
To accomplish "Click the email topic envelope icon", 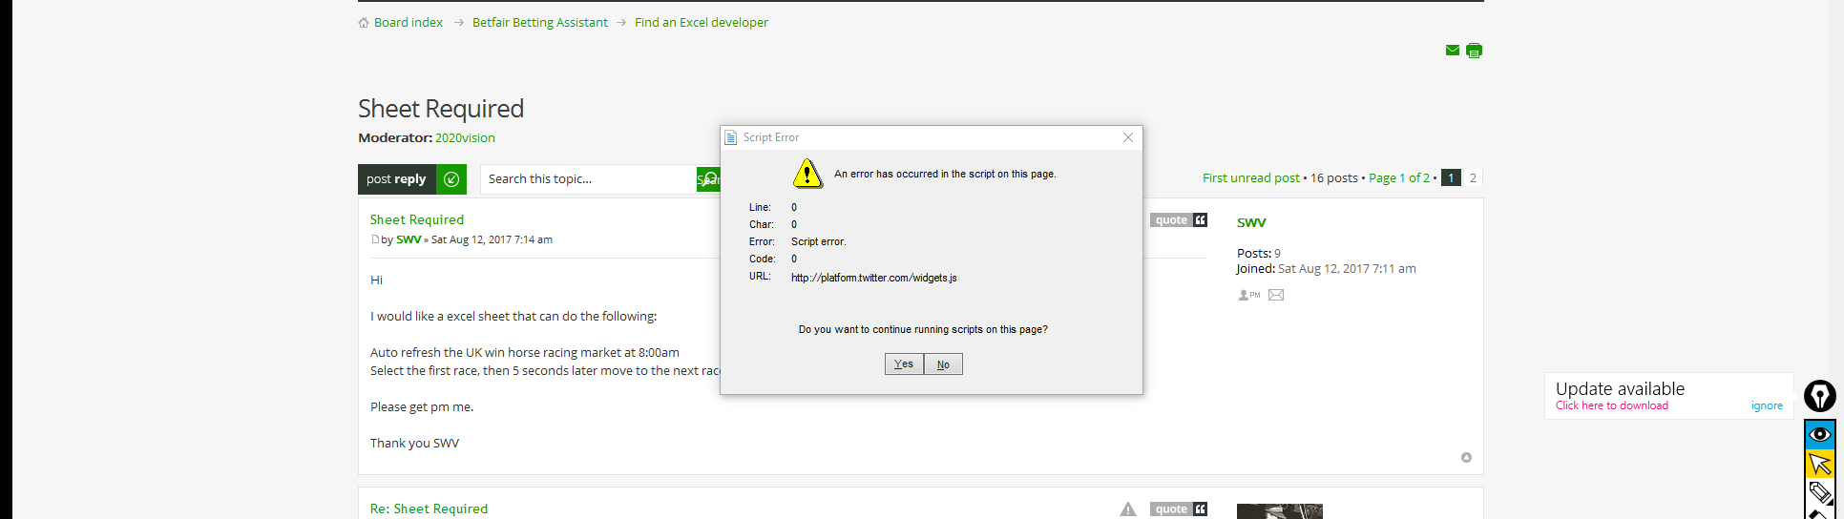I will pos(1452,51).
